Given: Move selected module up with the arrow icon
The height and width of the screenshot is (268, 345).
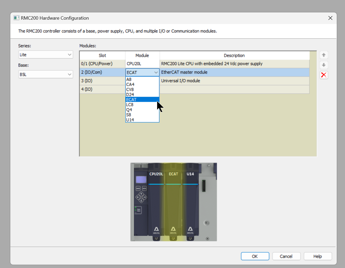Looking at the screenshot, I should coord(324,55).
